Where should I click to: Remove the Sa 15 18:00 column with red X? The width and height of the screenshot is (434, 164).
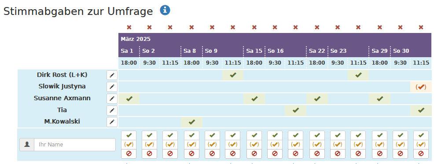pos(254,27)
